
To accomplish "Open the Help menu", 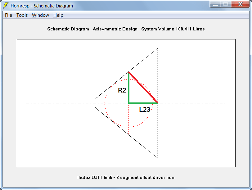I will coord(58,15).
